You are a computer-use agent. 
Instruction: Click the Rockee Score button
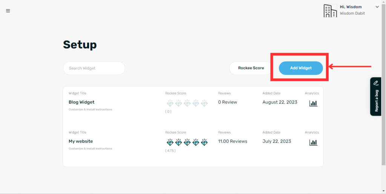point(251,68)
